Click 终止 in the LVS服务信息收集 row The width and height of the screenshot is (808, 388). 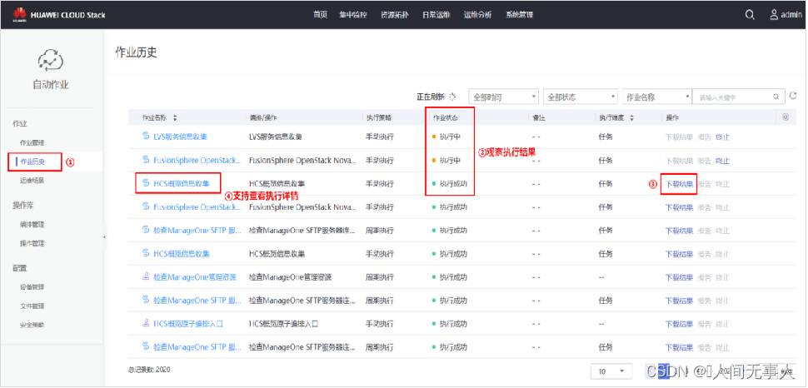(722, 137)
